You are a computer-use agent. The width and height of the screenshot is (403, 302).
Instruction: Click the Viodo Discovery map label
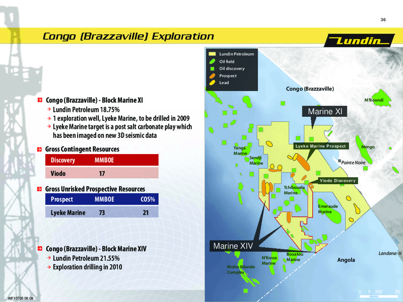coord(338,181)
